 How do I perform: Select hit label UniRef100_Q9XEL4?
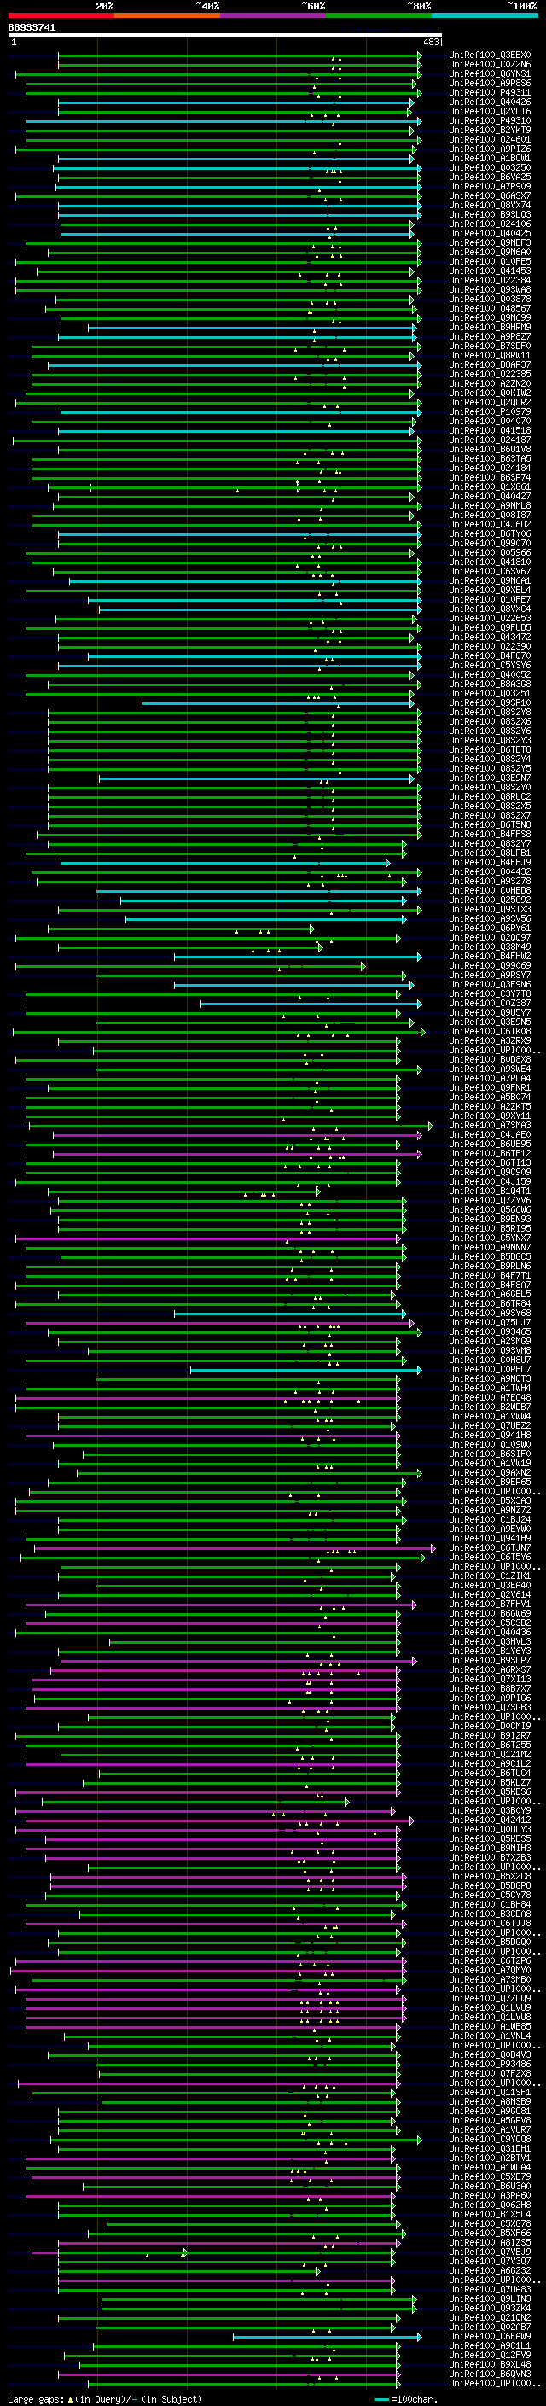tap(490, 591)
